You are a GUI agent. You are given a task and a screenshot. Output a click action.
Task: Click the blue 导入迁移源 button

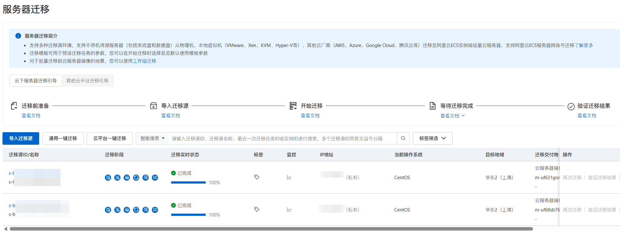coord(21,138)
